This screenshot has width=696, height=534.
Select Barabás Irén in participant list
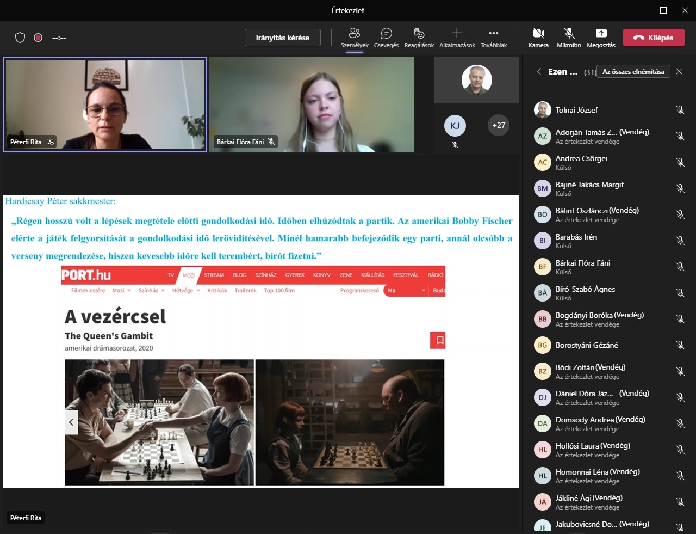tap(609, 241)
